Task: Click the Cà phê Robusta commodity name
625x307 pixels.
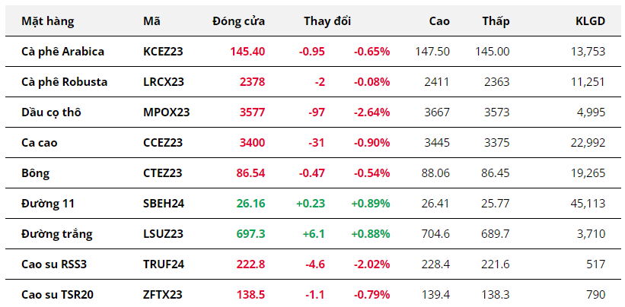Action: (x=64, y=82)
